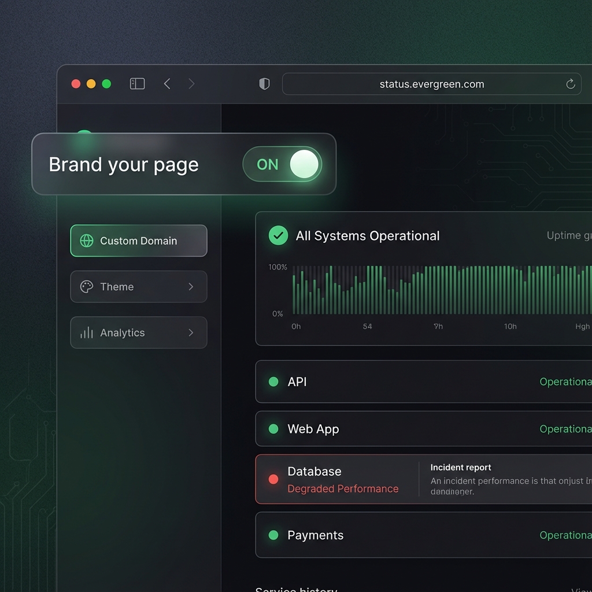Image resolution: width=592 pixels, height=592 pixels.
Task: Turn off the Brand your page toggle
Action: click(x=283, y=165)
